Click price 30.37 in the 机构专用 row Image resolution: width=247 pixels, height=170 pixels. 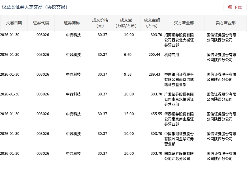(102, 55)
